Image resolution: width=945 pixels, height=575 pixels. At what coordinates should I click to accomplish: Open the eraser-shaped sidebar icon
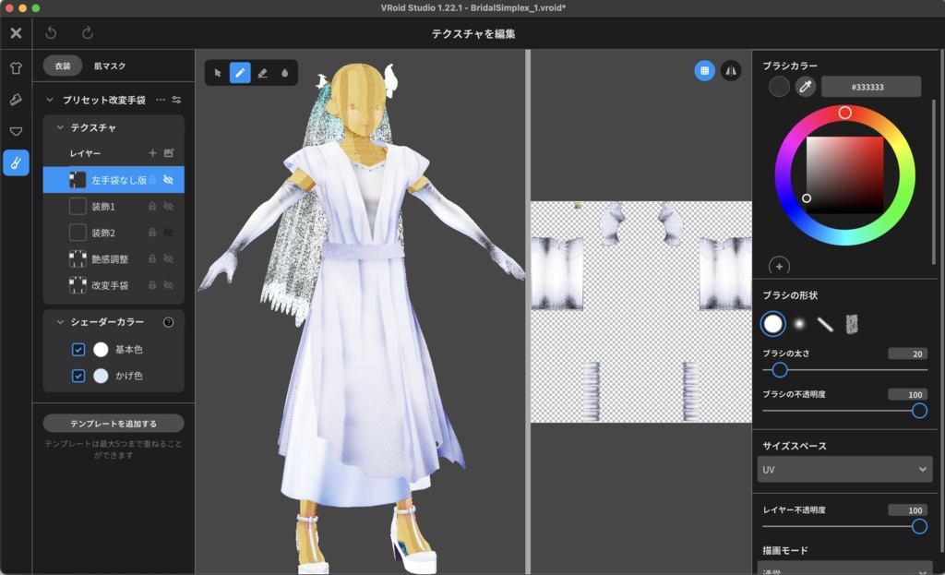point(17,100)
